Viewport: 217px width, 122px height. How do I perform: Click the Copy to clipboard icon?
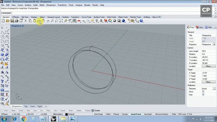coord(30,21)
